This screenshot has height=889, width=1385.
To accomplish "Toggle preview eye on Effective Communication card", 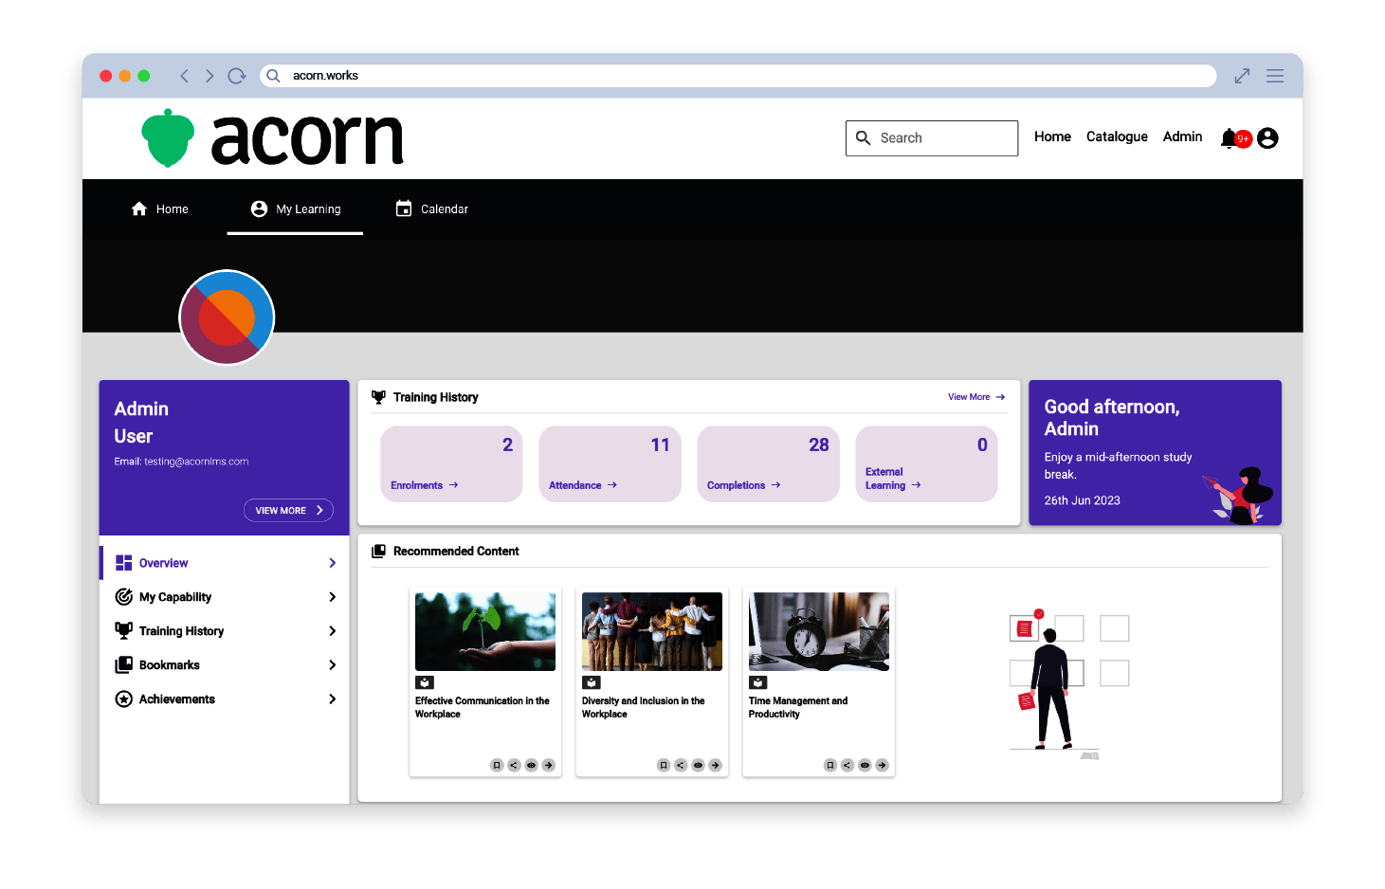I will (531, 765).
